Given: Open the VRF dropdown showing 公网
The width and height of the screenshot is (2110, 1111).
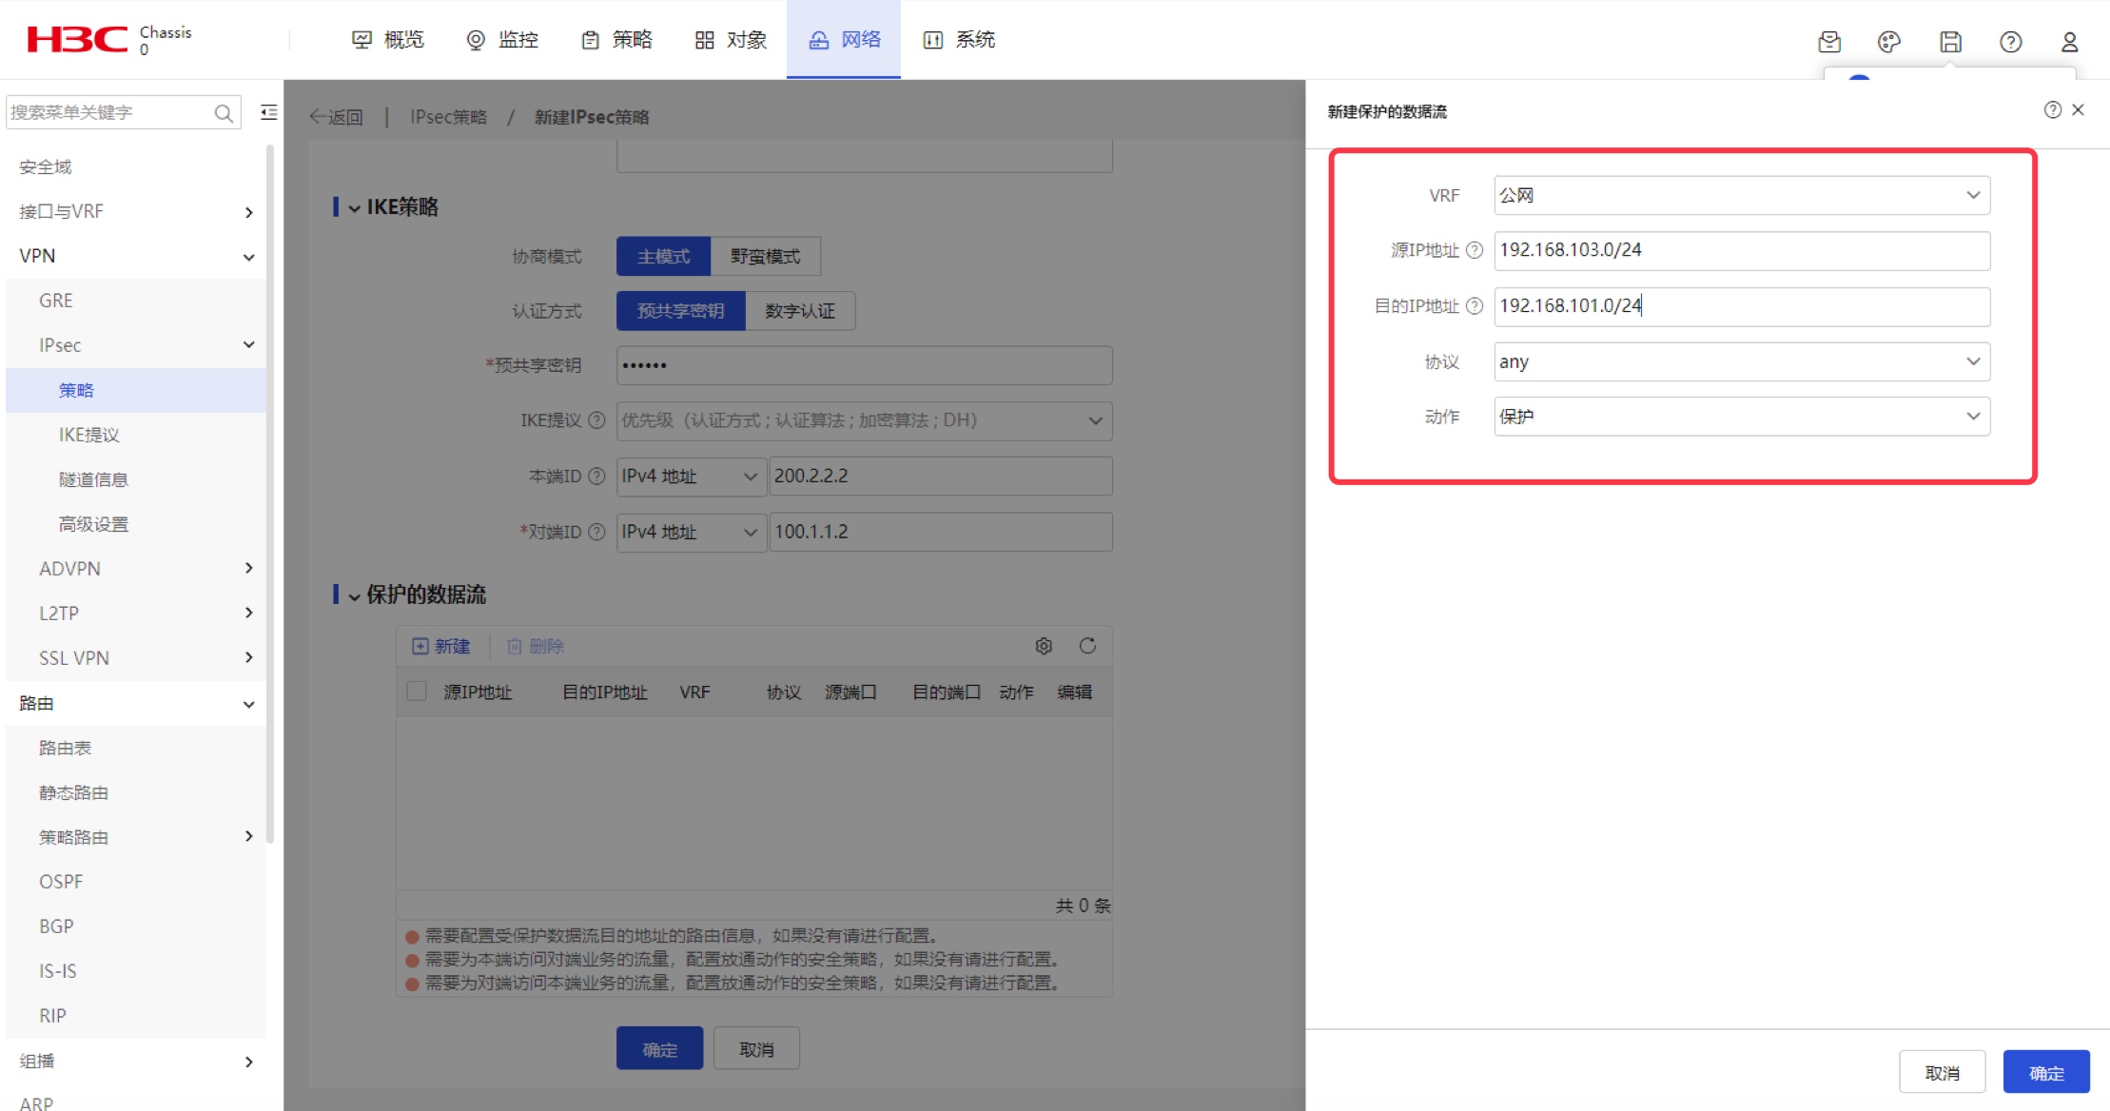Looking at the screenshot, I should point(1741,196).
